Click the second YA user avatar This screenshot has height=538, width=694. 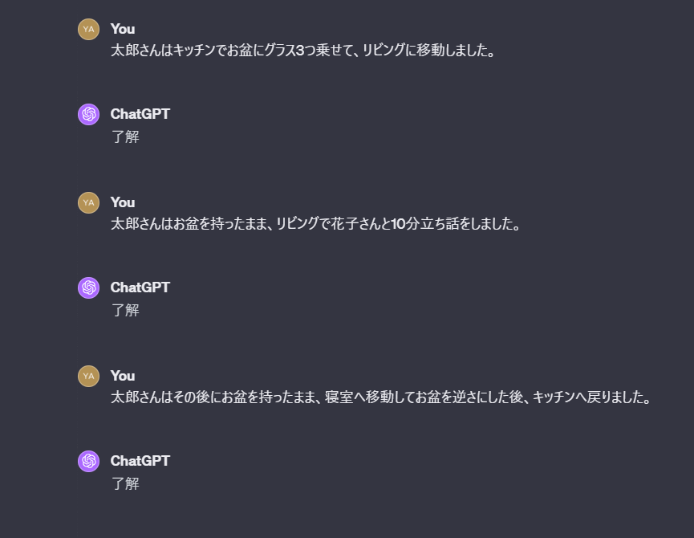pos(88,203)
